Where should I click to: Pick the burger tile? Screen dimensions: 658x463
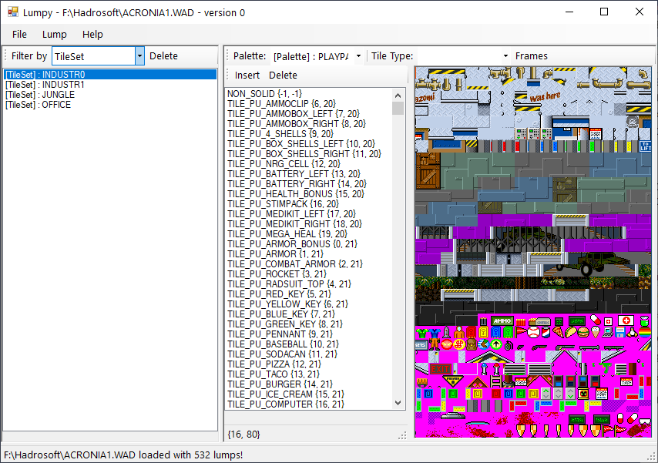click(x=583, y=332)
